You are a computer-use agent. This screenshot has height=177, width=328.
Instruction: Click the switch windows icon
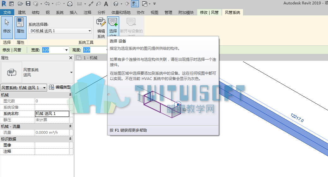144,4
